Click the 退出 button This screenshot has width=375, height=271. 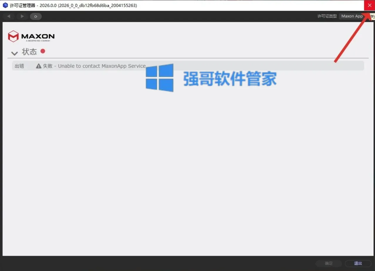[358, 263]
